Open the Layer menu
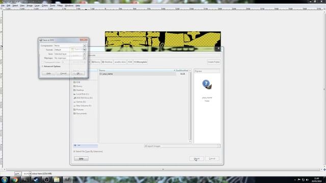 tap(37, 6)
